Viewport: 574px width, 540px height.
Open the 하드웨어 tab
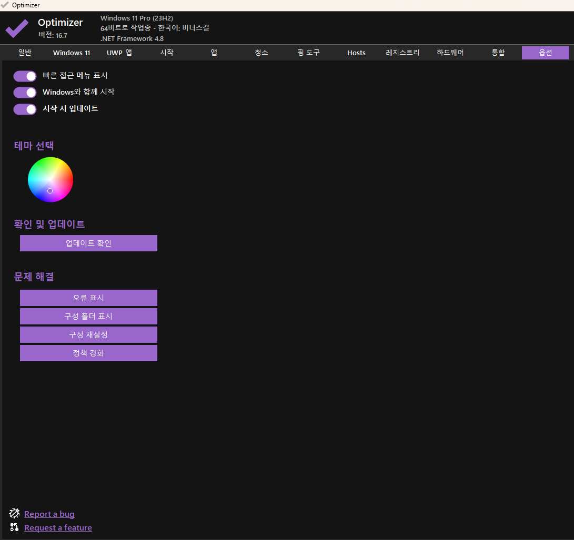point(450,53)
